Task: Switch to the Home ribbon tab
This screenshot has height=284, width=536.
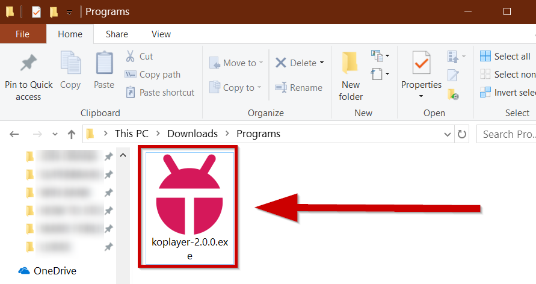Action: point(70,34)
